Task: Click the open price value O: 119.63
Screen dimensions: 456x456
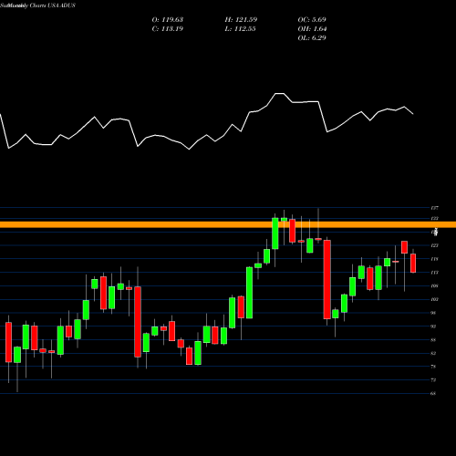Action: pyautogui.click(x=168, y=20)
